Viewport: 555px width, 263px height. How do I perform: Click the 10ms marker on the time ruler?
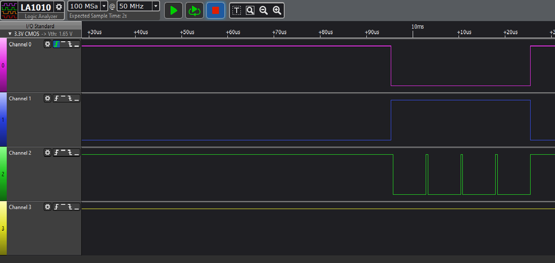tap(417, 27)
